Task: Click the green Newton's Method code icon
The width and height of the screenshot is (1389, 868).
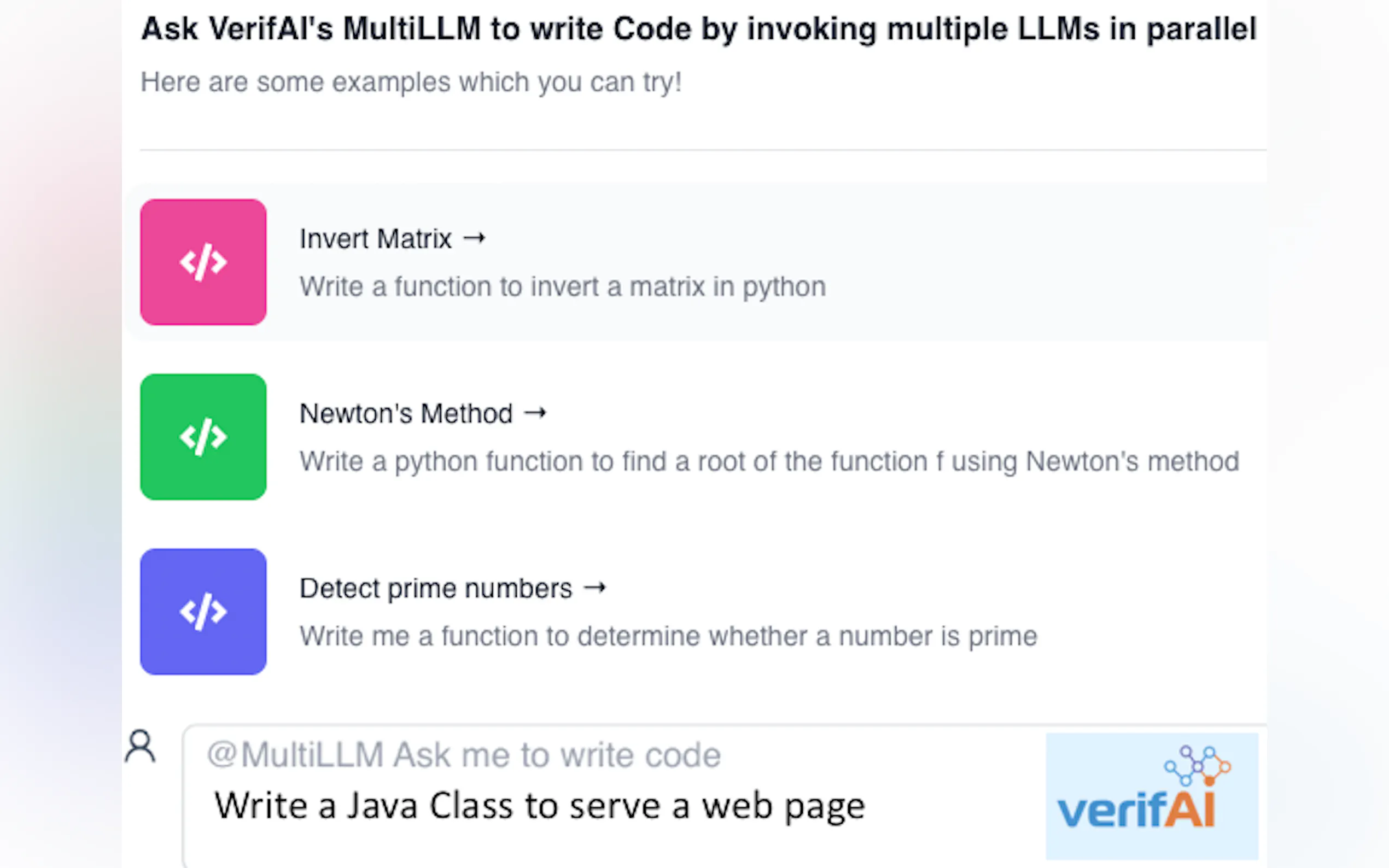Action: pos(203,437)
